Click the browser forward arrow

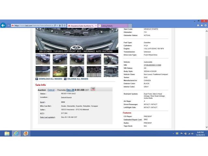pyautogui.click(x=8, y=25)
